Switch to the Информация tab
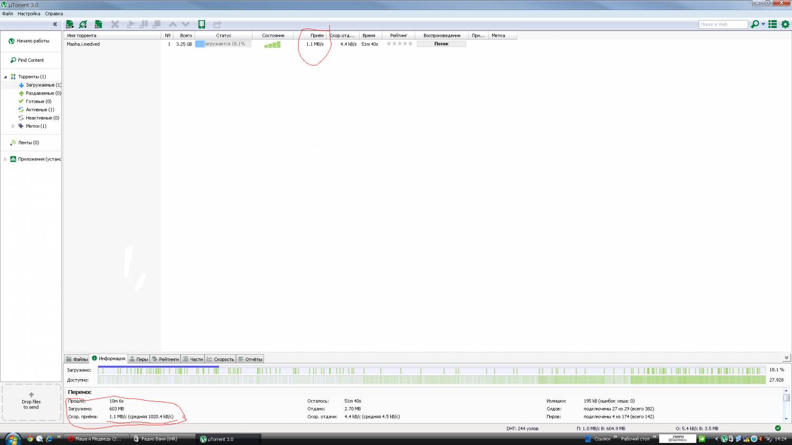 tap(109, 358)
